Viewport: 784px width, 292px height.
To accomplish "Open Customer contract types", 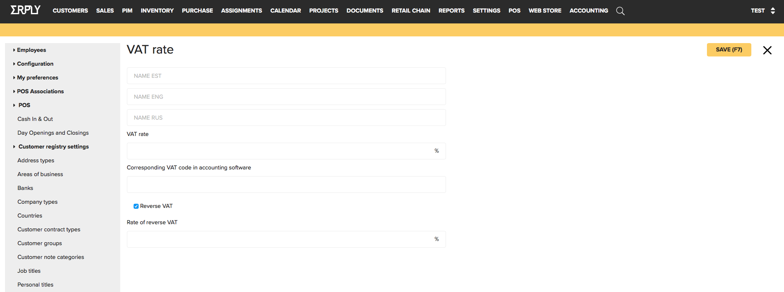I will pos(49,229).
